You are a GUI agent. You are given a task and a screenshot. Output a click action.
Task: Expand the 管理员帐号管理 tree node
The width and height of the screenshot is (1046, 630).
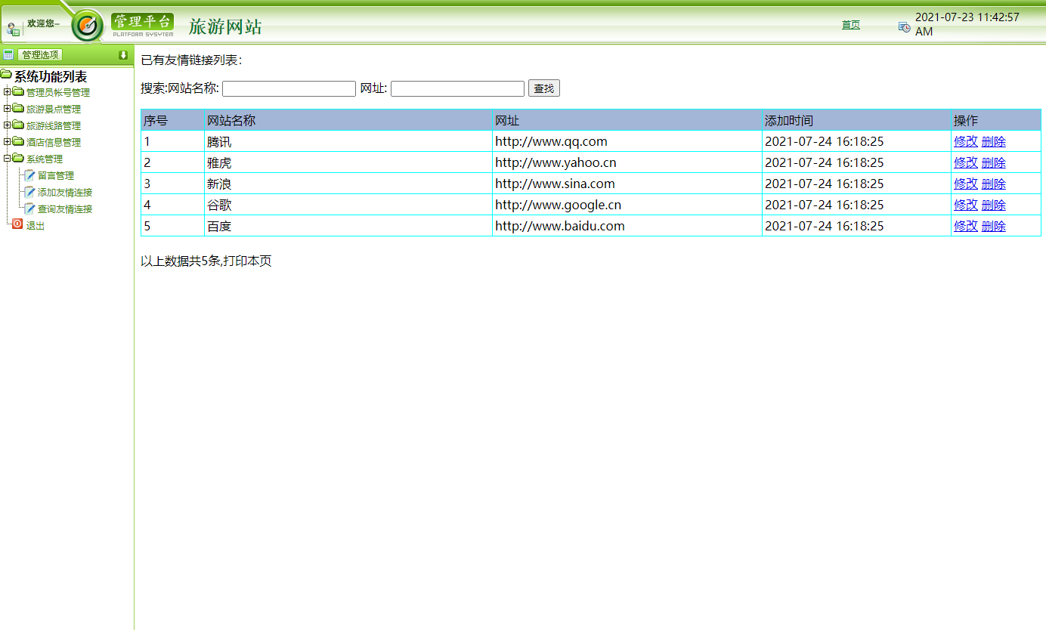[7, 92]
